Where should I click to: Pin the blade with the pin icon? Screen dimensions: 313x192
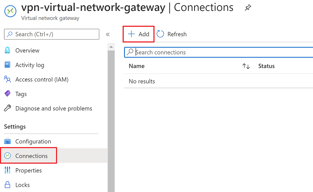[x=248, y=8]
